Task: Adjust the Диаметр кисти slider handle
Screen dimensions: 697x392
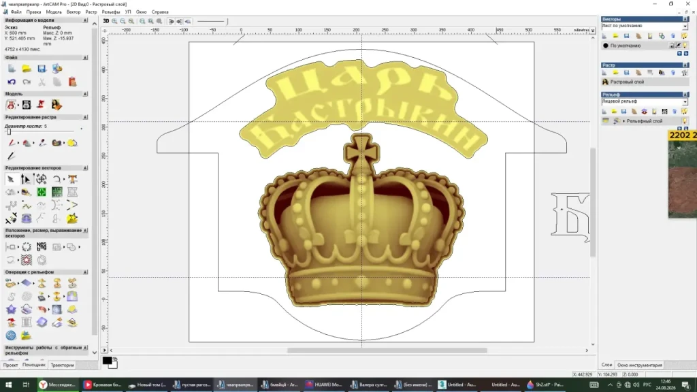Action: pos(9,131)
